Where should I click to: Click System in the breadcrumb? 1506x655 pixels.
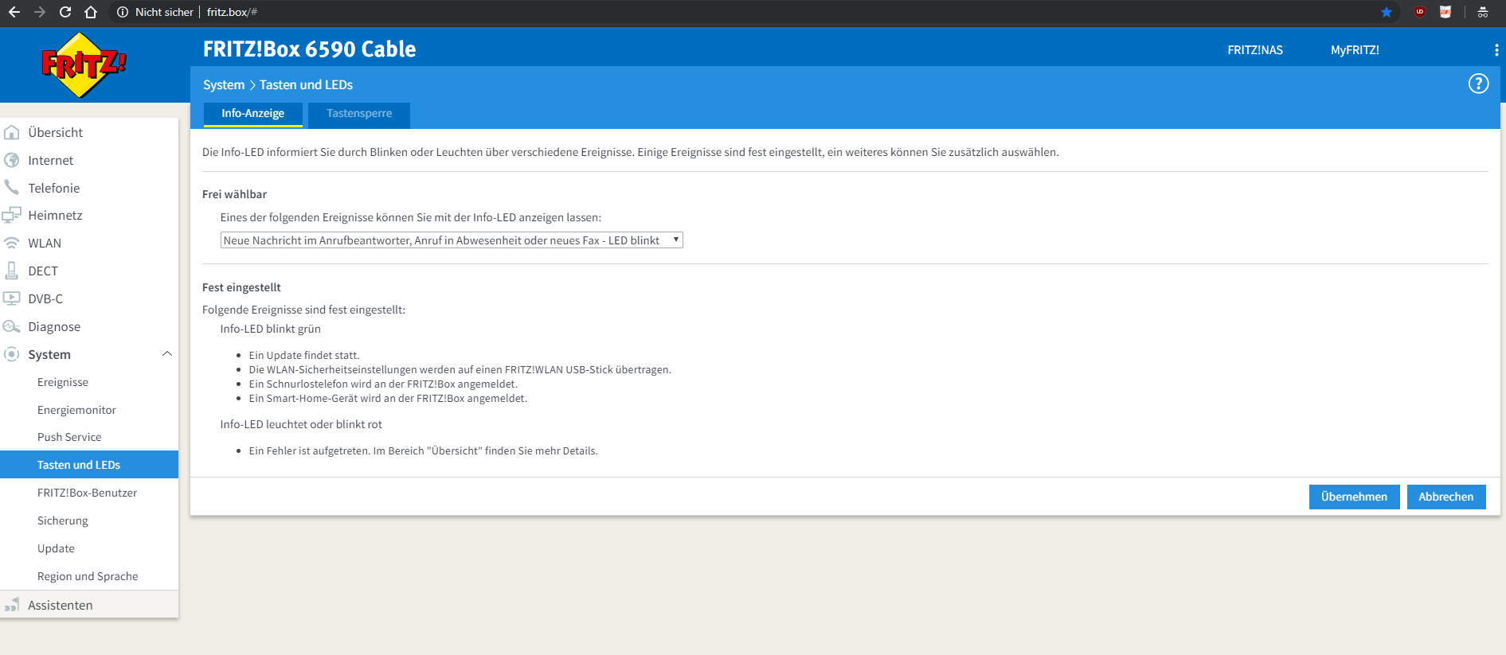coord(224,85)
